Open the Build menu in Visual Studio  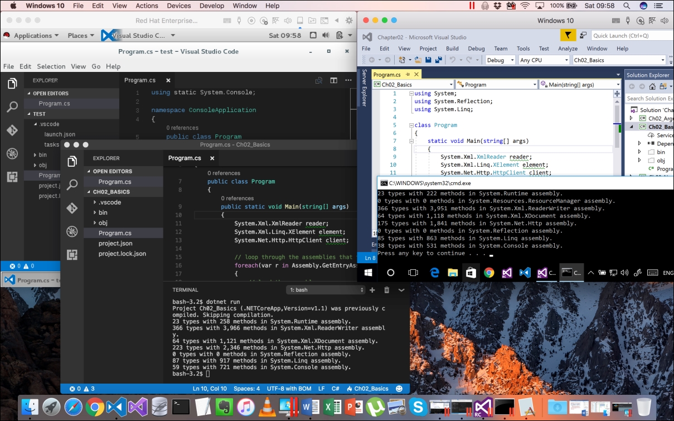[452, 49]
